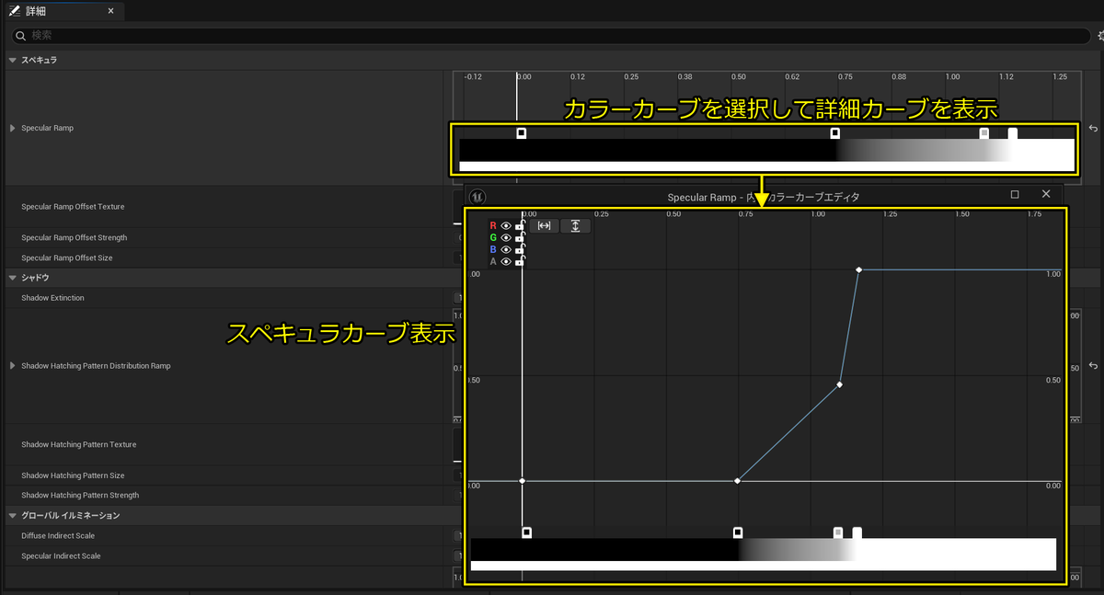Click the Specular Ramp Offset Size label
Viewport: 1104px width, 595px height.
coord(67,258)
